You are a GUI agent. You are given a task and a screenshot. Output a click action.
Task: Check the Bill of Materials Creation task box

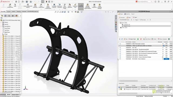(x=120, y=44)
